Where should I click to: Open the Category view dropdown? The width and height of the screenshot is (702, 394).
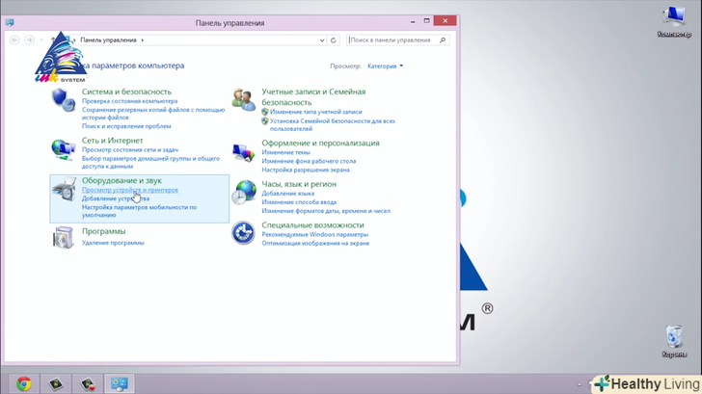tap(385, 66)
